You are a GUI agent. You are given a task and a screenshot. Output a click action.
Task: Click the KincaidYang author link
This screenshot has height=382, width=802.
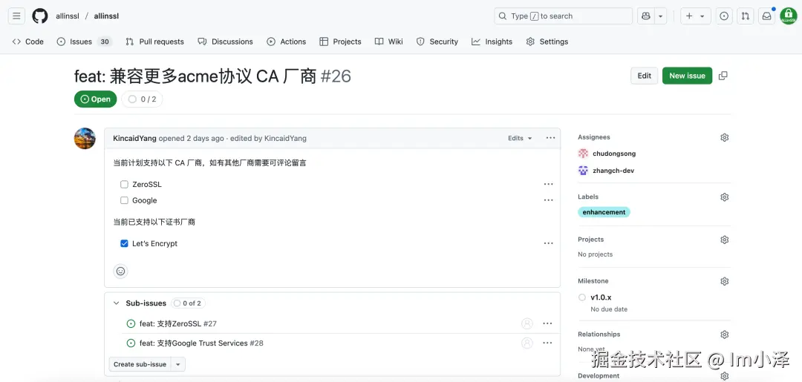click(x=135, y=139)
